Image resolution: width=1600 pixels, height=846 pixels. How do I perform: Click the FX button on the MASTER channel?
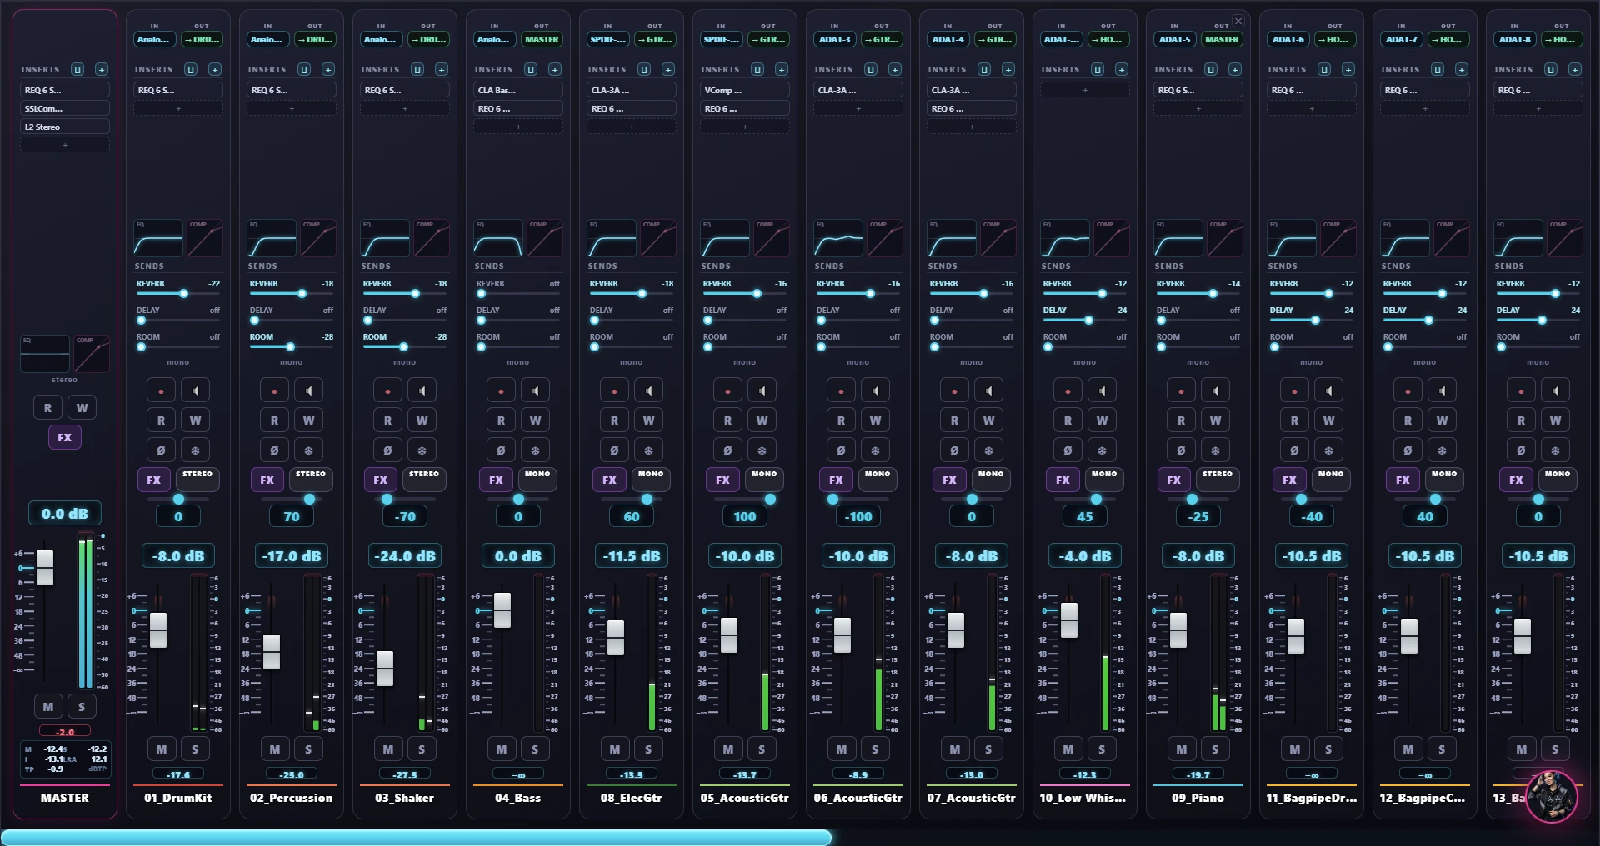[65, 437]
